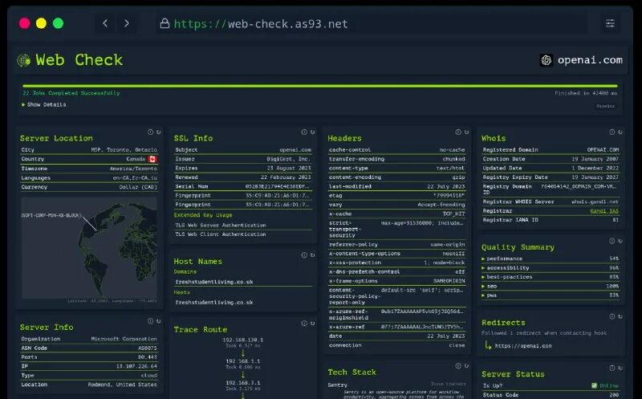The height and width of the screenshot is (399, 642).
Task: Click the OpenAI logo icon
Action: coord(547,60)
